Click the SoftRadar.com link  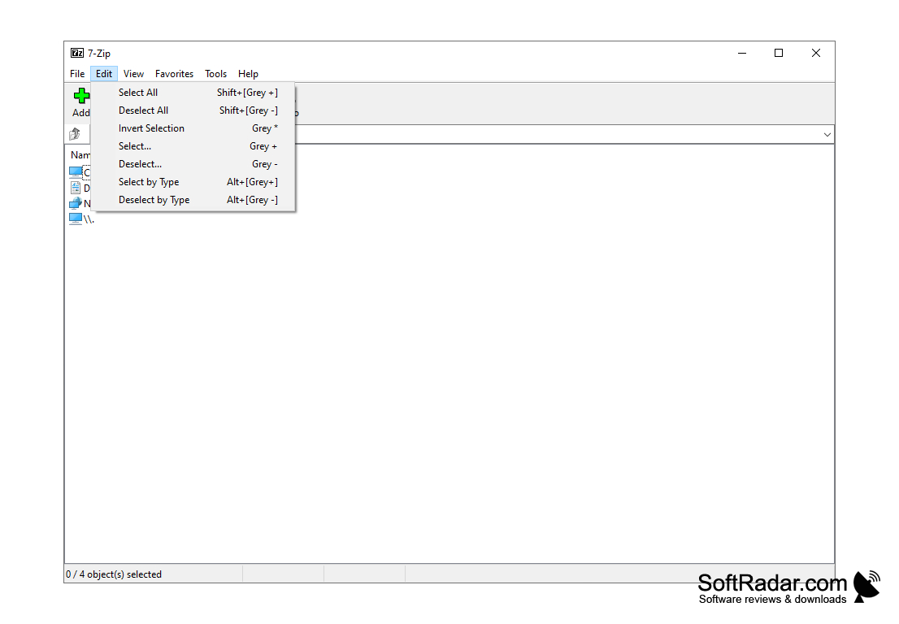click(772, 582)
